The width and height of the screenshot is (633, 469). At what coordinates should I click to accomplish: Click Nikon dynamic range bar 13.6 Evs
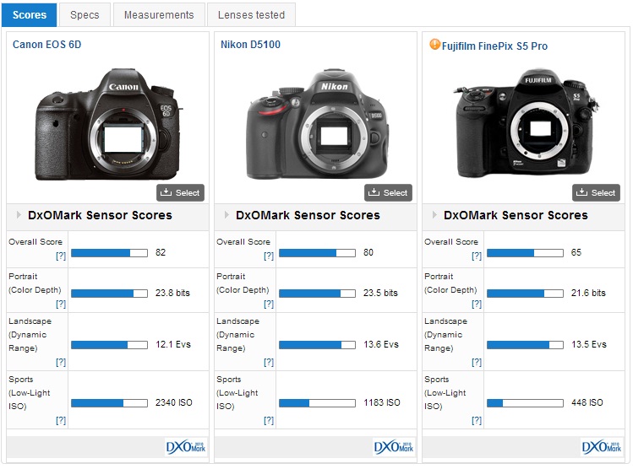[x=317, y=345]
